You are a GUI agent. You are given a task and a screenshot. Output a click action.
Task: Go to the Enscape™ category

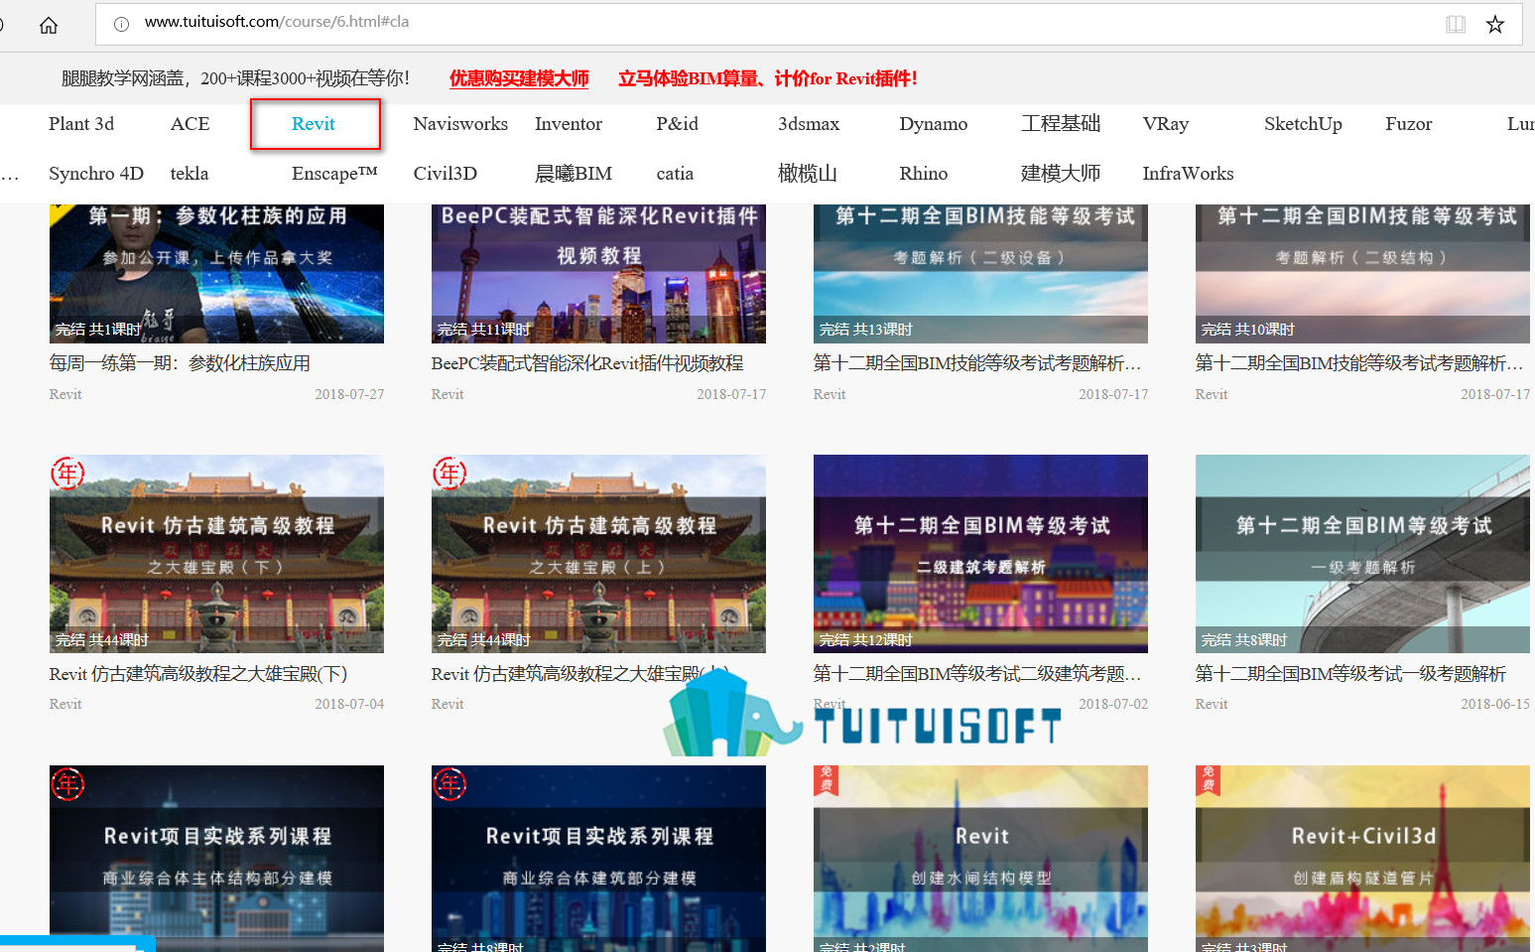[334, 174]
